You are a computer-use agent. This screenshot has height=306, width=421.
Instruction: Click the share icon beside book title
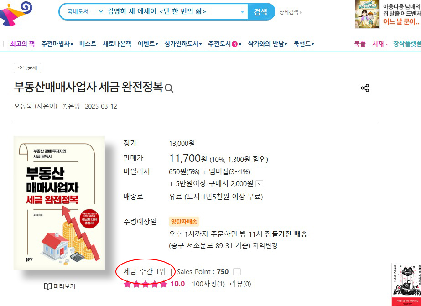pos(364,88)
